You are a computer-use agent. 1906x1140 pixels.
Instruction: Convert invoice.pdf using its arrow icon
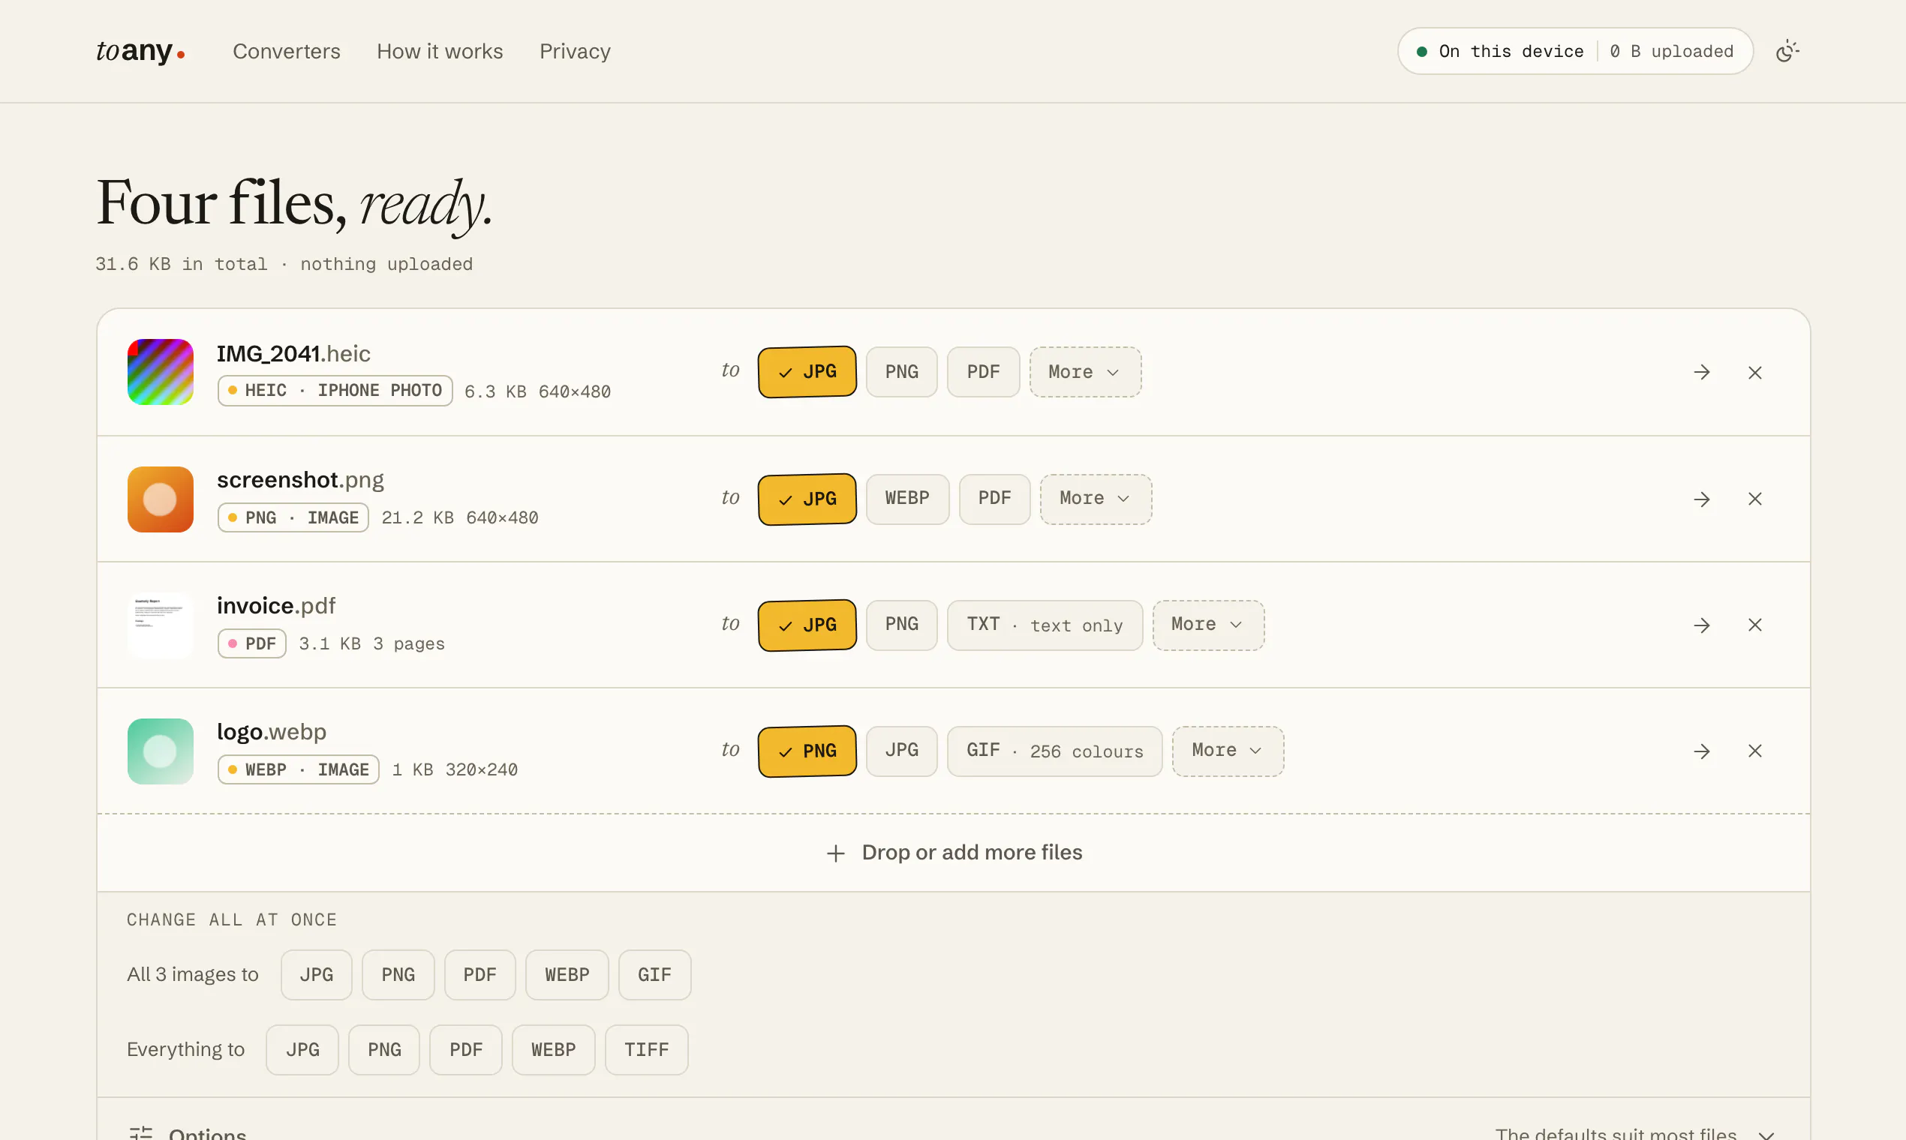[x=1702, y=625]
